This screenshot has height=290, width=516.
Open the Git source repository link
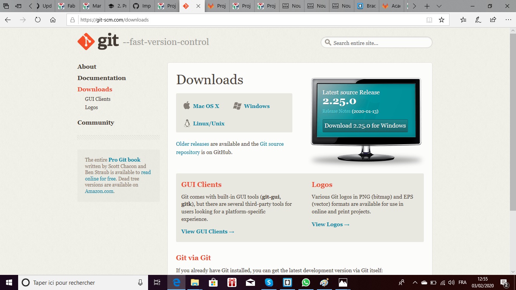pyautogui.click(x=230, y=148)
